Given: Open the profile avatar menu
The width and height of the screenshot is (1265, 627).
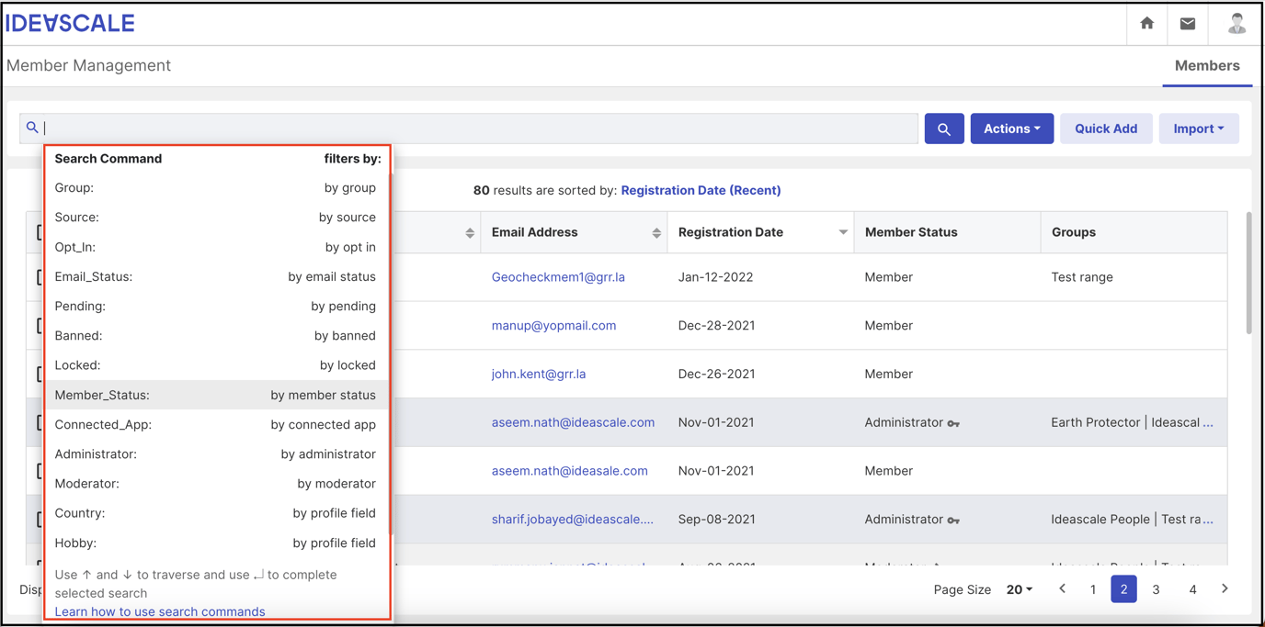Looking at the screenshot, I should click(1237, 23).
